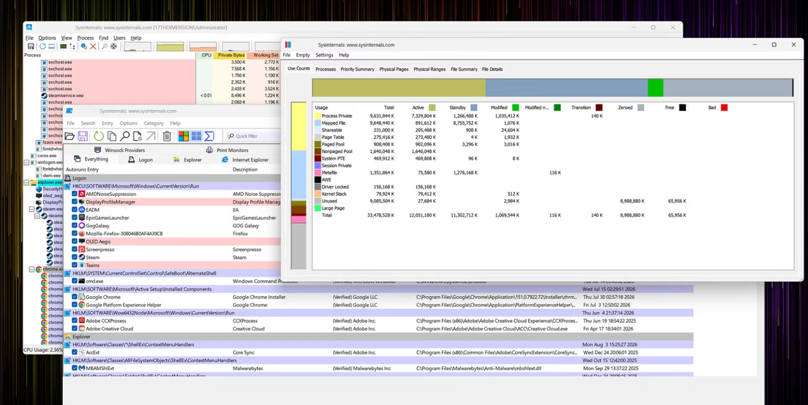Screen dimensions: 808x405
Task: Click Active color swatch in RAMMap legend
Action: [432, 107]
